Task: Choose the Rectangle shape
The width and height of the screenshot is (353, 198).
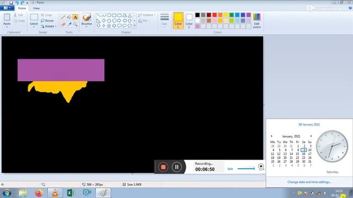Action: point(114,15)
